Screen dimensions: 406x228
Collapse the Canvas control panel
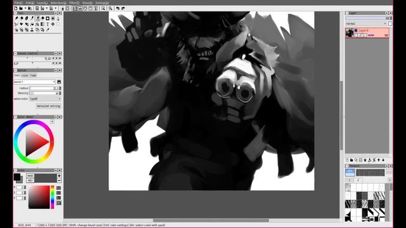pos(15,53)
